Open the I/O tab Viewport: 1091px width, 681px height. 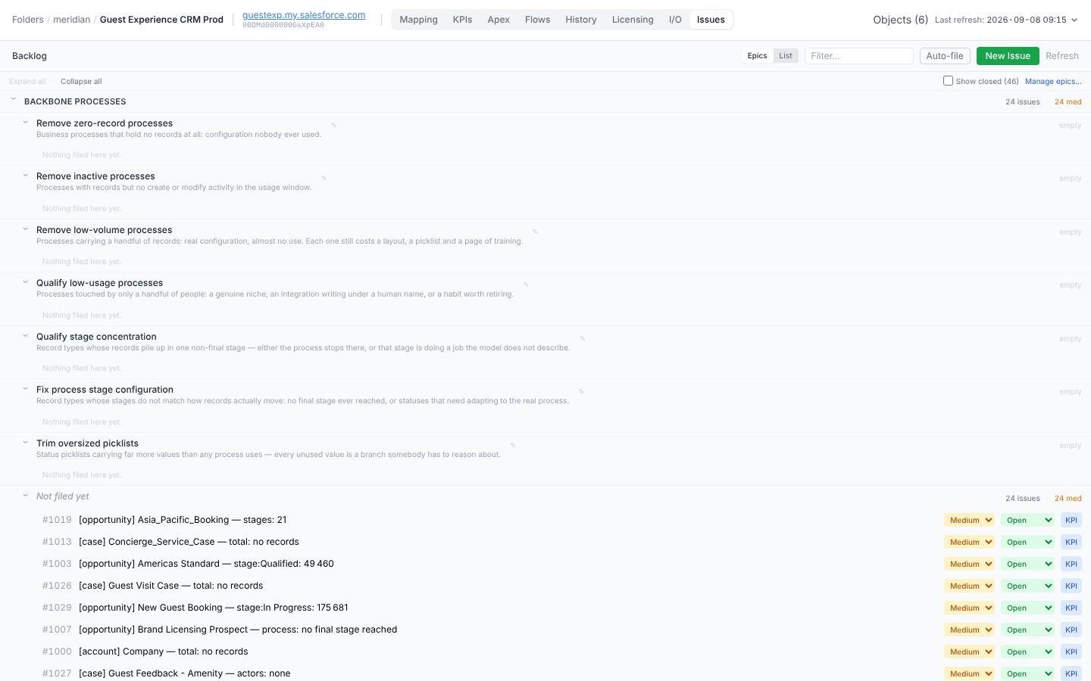tap(675, 20)
